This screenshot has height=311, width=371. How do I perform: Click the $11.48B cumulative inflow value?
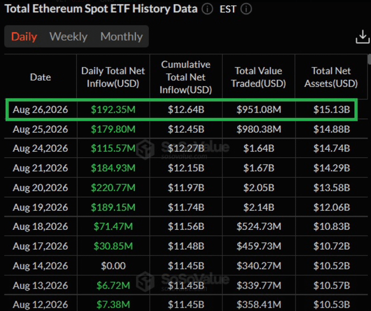click(186, 247)
